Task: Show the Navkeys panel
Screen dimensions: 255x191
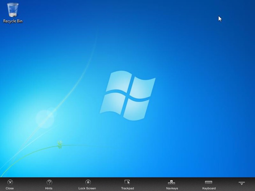Action: coord(172,185)
